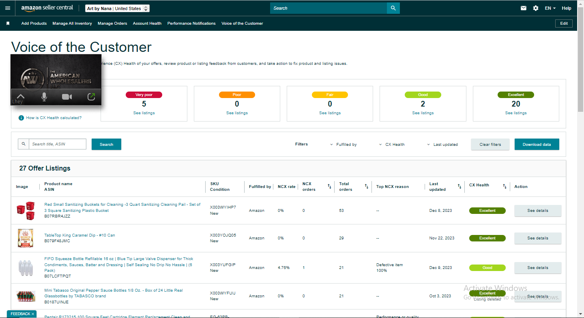Open the FEEDBACK tab

click(x=21, y=314)
